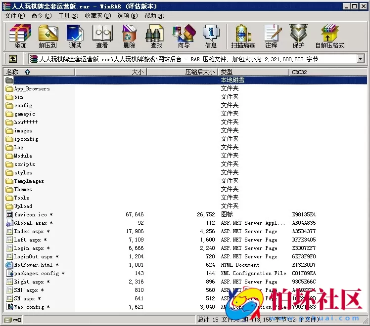Sort by CRC32 column header
This screenshot has height=326, width=370.
(x=328, y=72)
